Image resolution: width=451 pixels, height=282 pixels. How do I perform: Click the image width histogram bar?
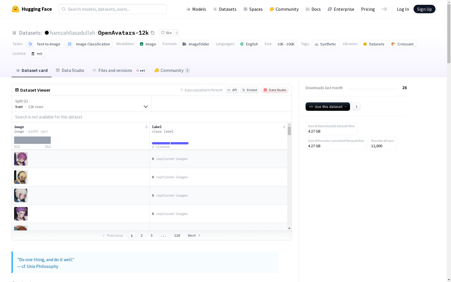[x=32, y=140]
